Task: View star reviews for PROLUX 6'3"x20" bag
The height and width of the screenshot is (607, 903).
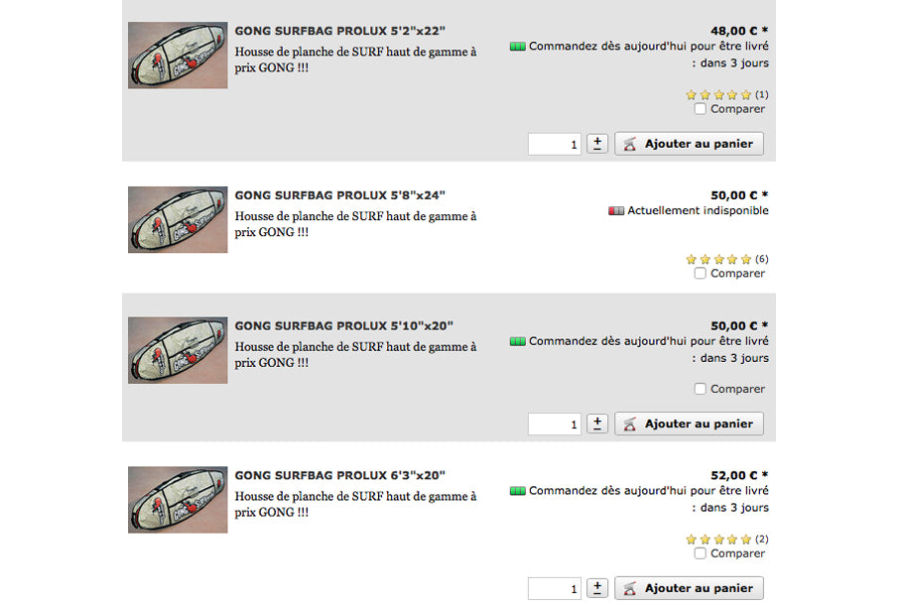Action: pyautogui.click(x=718, y=540)
